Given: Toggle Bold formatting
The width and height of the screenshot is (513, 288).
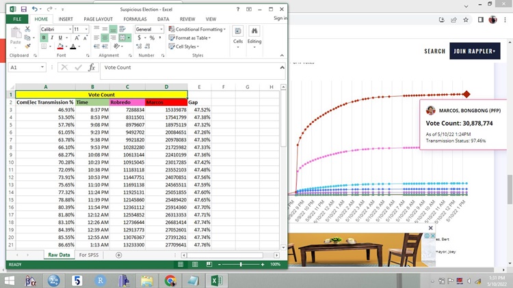Looking at the screenshot, I should (x=44, y=38).
